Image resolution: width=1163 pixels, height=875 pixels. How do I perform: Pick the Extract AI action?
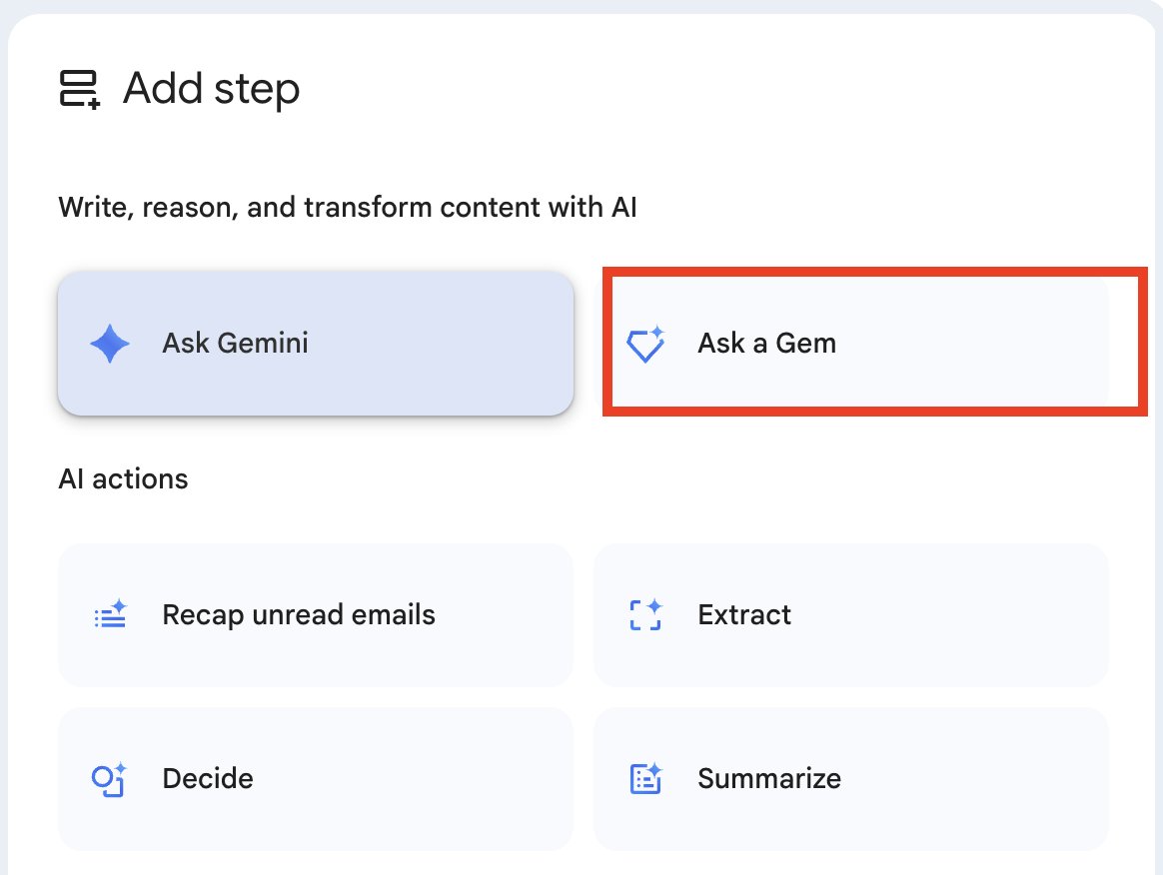[850, 615]
